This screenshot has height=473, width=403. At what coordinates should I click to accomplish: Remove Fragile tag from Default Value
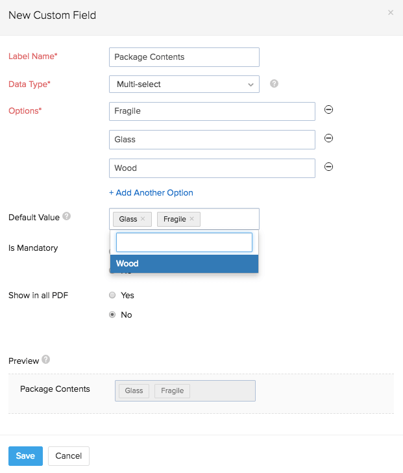(x=191, y=219)
